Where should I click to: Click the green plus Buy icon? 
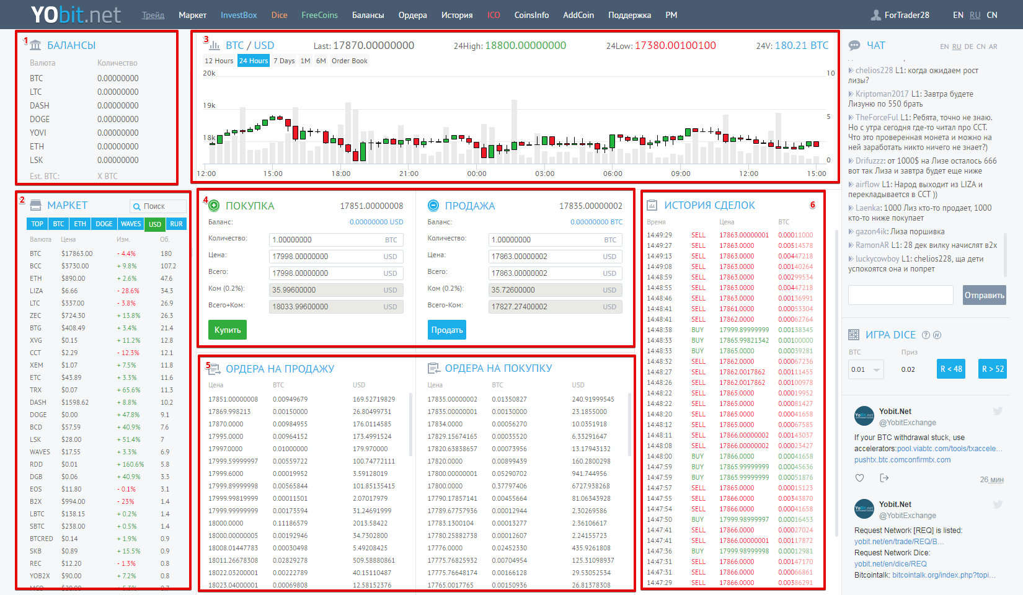coord(214,206)
